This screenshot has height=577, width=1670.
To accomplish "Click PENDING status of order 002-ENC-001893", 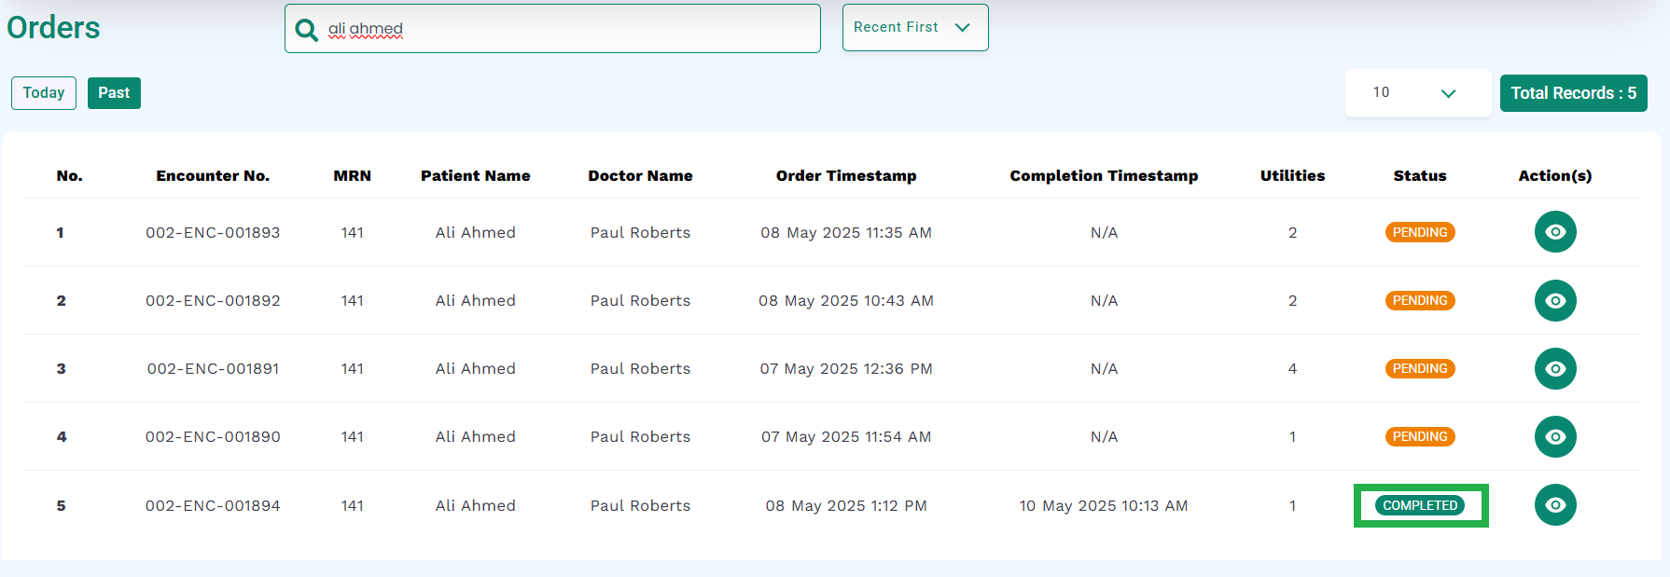I will click(1420, 232).
